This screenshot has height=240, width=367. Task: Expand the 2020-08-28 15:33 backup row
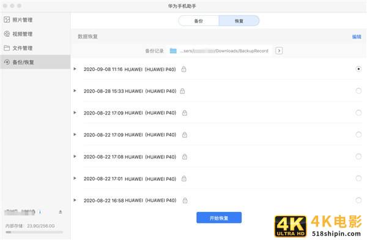[75, 91]
